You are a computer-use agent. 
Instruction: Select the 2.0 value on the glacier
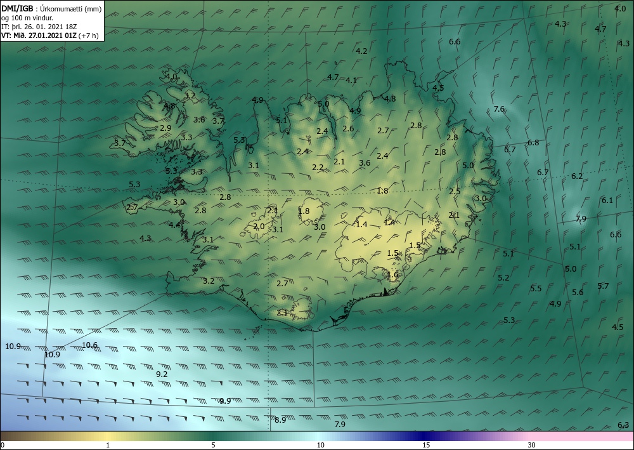[259, 226]
